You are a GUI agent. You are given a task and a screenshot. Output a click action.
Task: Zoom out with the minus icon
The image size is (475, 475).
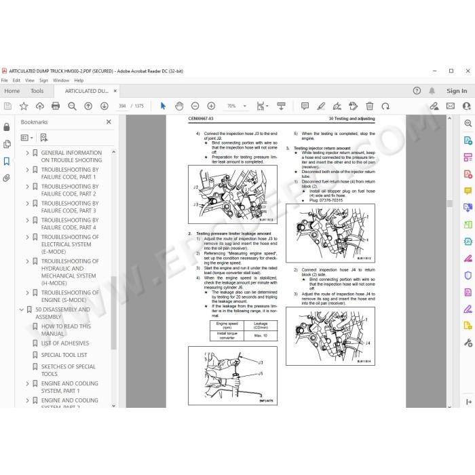(195, 106)
